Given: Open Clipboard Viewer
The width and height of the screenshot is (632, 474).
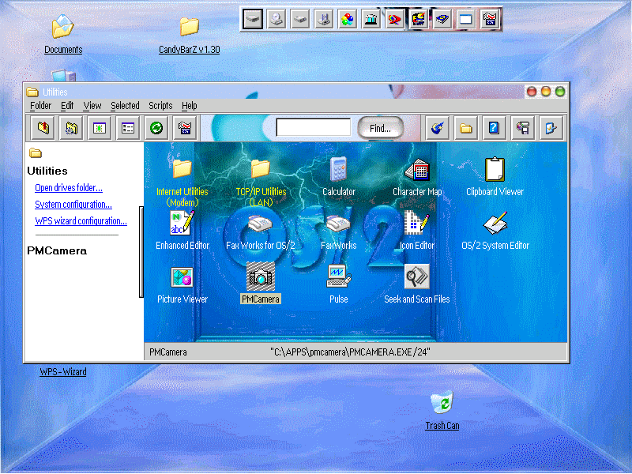Looking at the screenshot, I should point(495,169).
